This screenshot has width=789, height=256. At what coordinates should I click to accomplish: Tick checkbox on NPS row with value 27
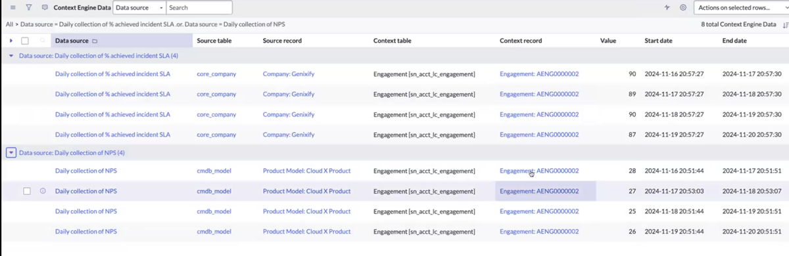(27, 191)
